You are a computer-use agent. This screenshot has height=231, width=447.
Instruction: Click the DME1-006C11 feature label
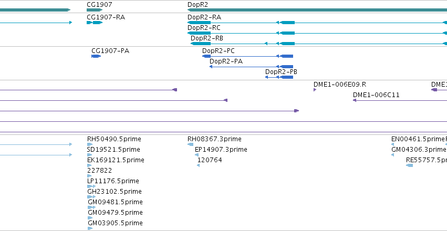tap(376, 95)
